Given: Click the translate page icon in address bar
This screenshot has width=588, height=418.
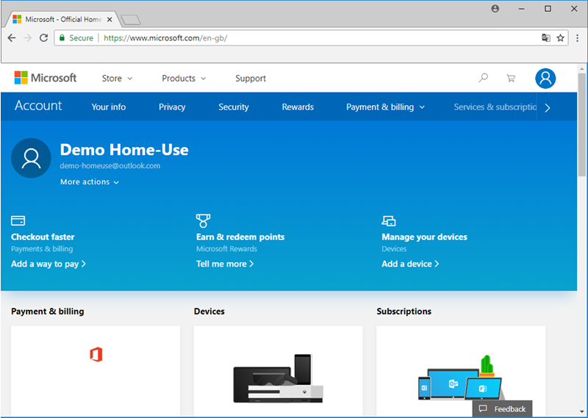Looking at the screenshot, I should click(546, 37).
